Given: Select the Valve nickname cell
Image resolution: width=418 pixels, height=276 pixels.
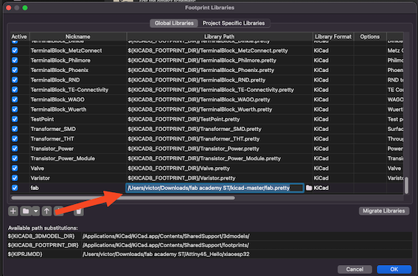Looking at the screenshot, I should click(78, 169).
